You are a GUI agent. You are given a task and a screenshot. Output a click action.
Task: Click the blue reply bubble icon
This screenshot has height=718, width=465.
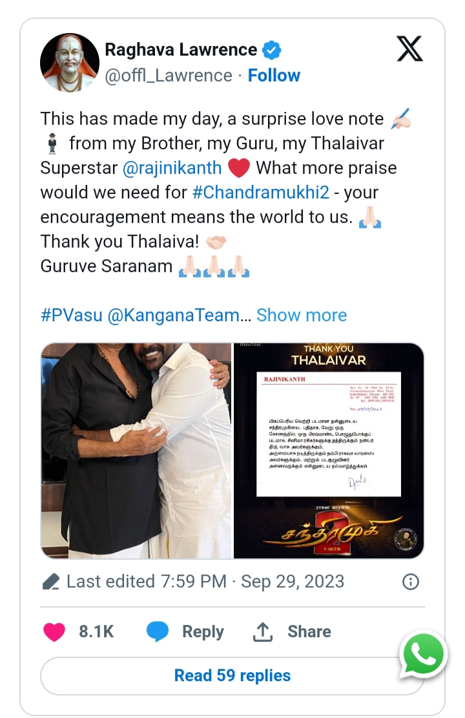(158, 632)
